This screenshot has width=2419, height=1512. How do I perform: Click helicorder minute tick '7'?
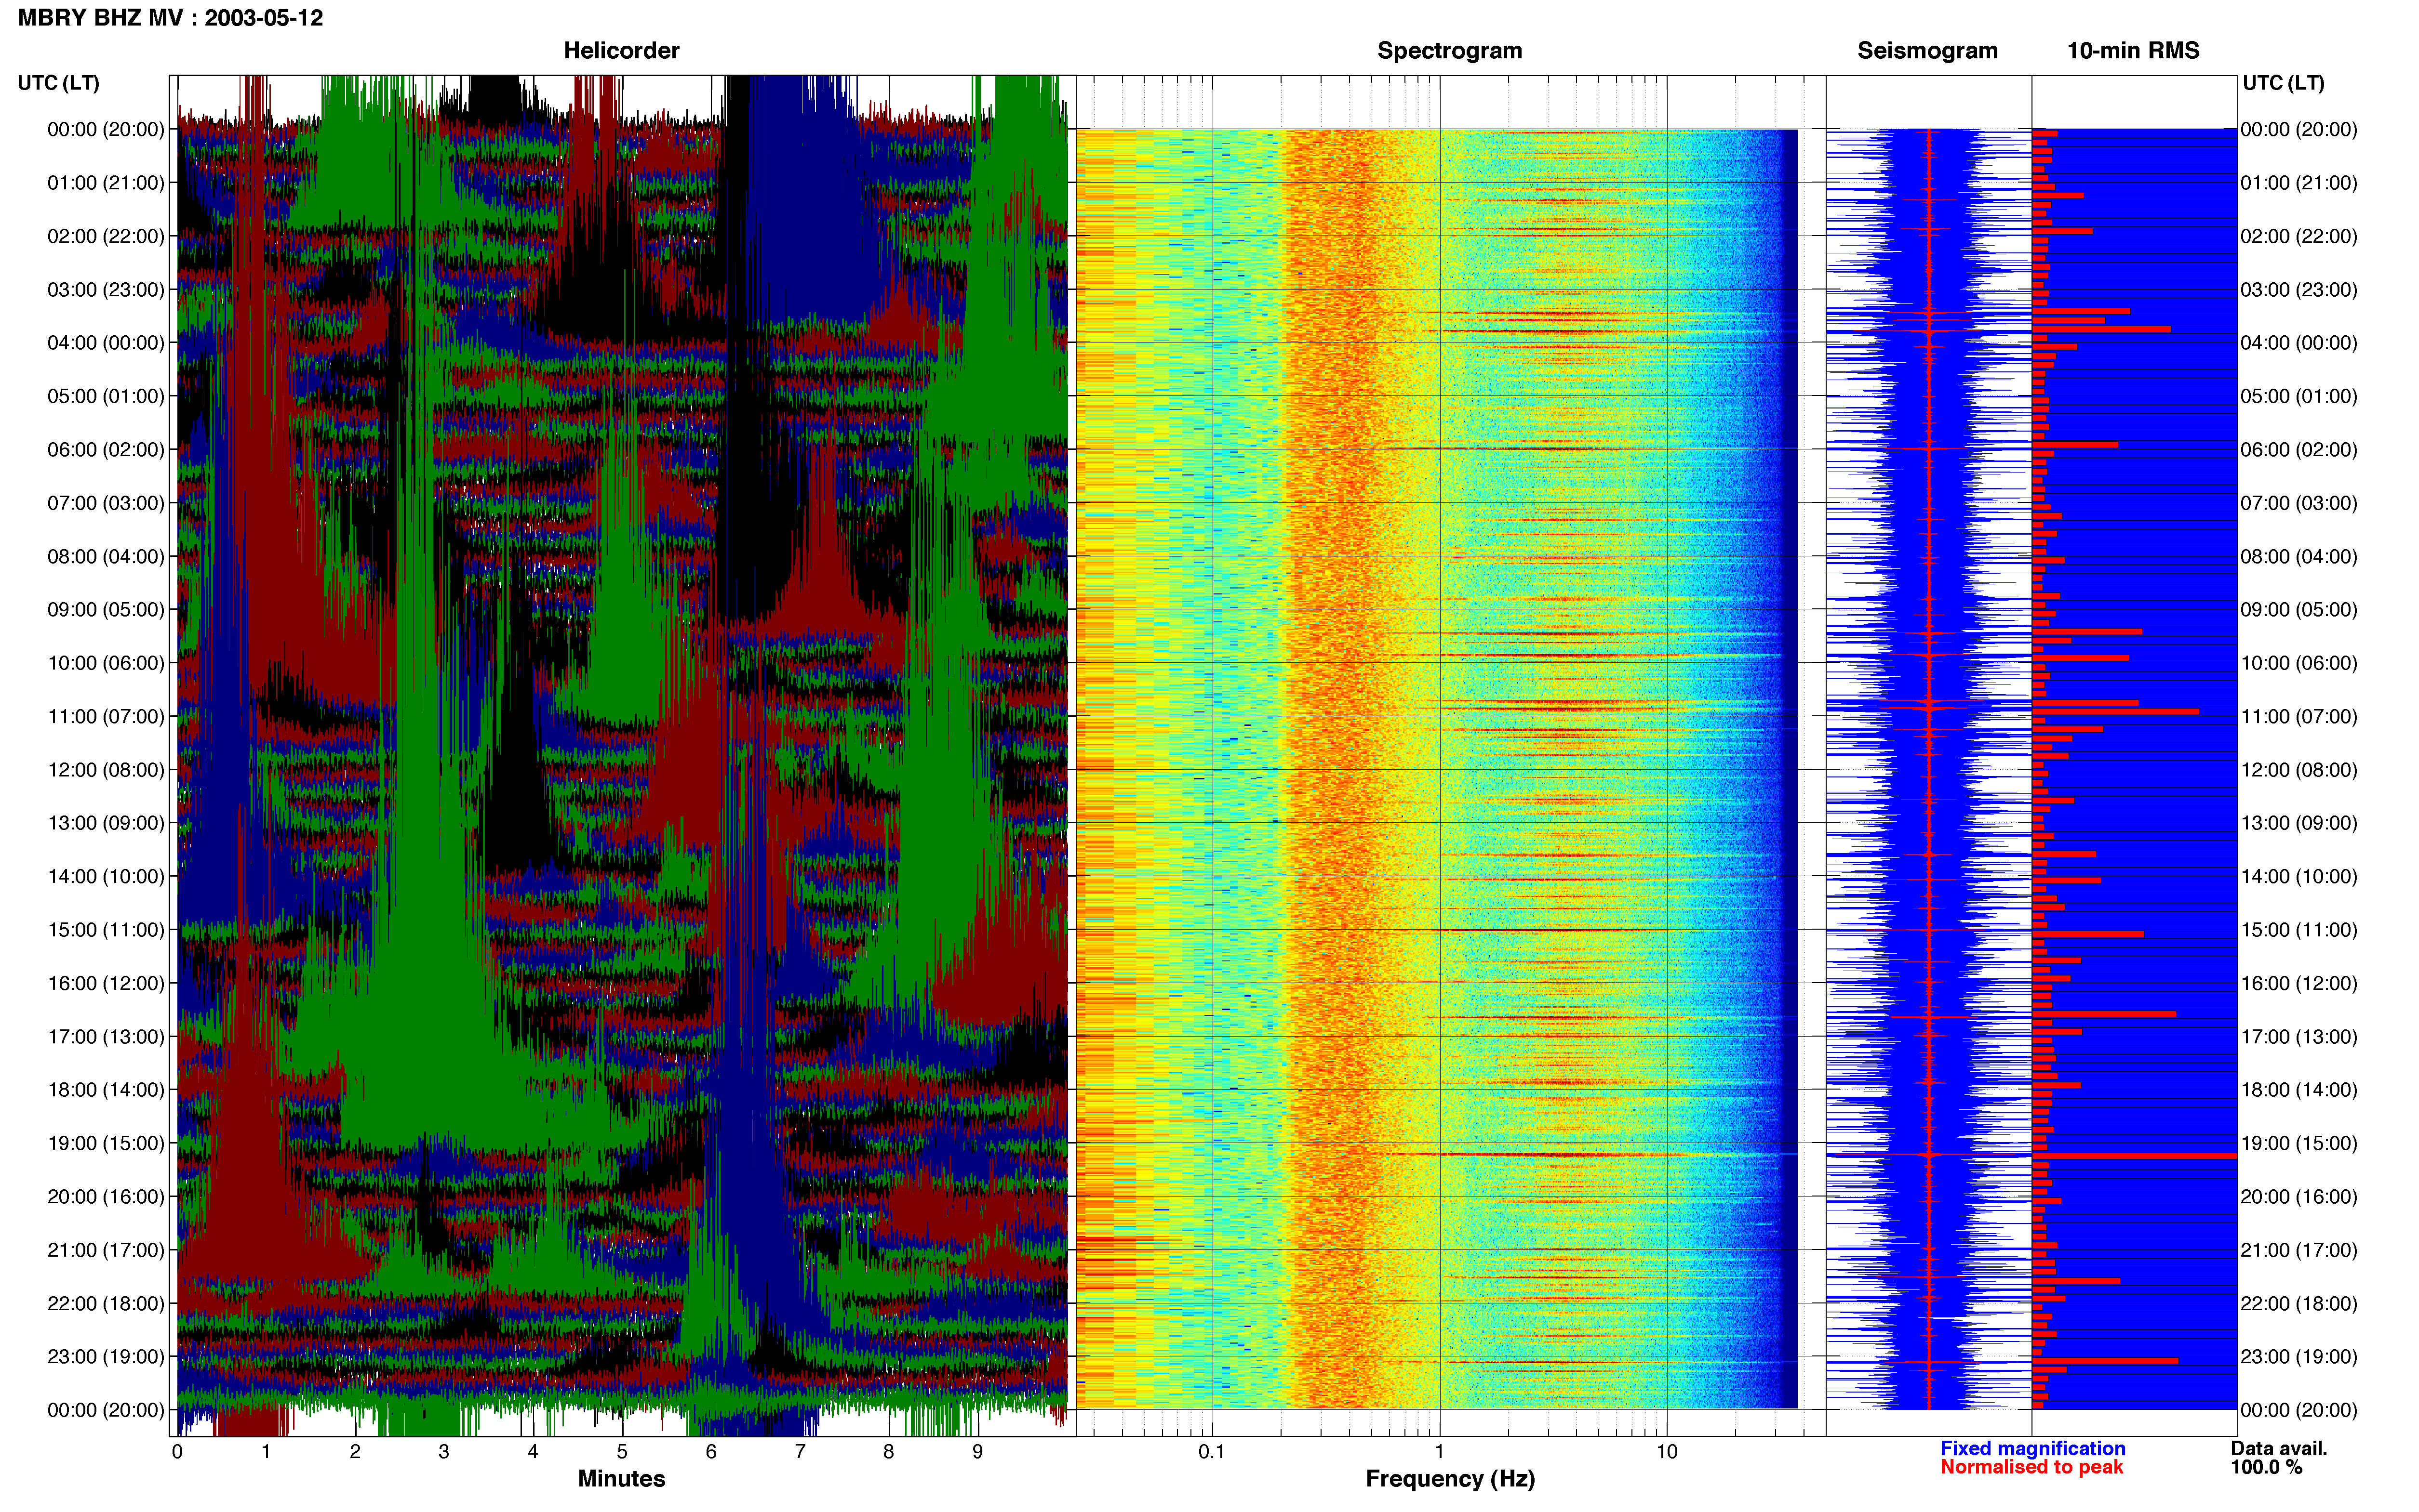click(x=801, y=1452)
